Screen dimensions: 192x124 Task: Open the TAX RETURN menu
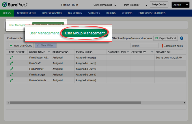pos(75,13)
